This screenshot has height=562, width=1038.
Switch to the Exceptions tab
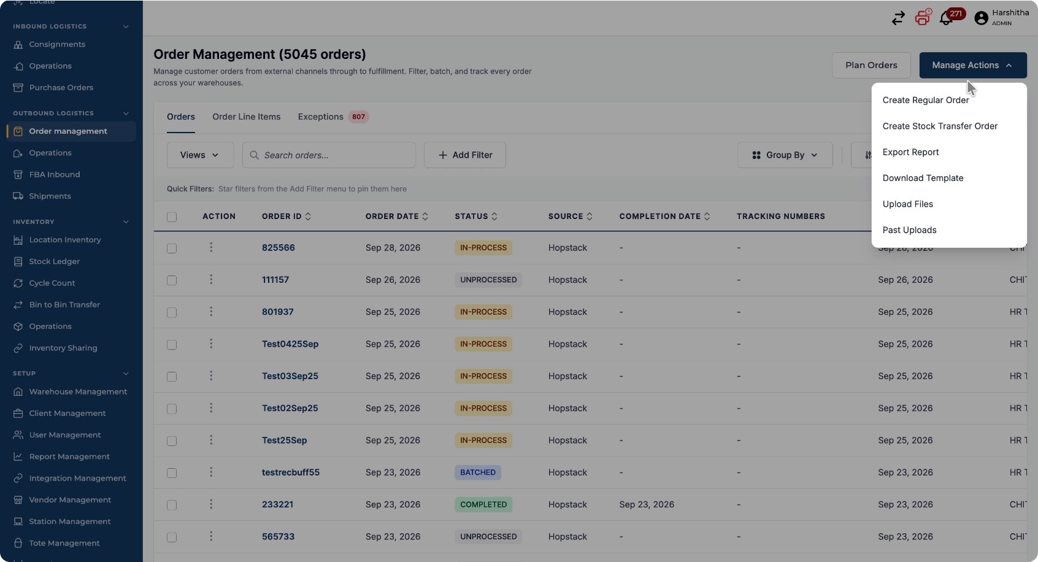pyautogui.click(x=333, y=117)
